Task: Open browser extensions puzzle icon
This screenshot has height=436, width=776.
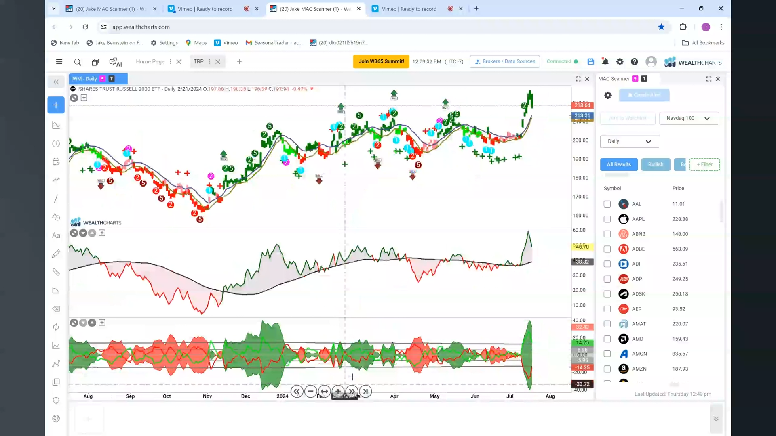Action: (683, 27)
